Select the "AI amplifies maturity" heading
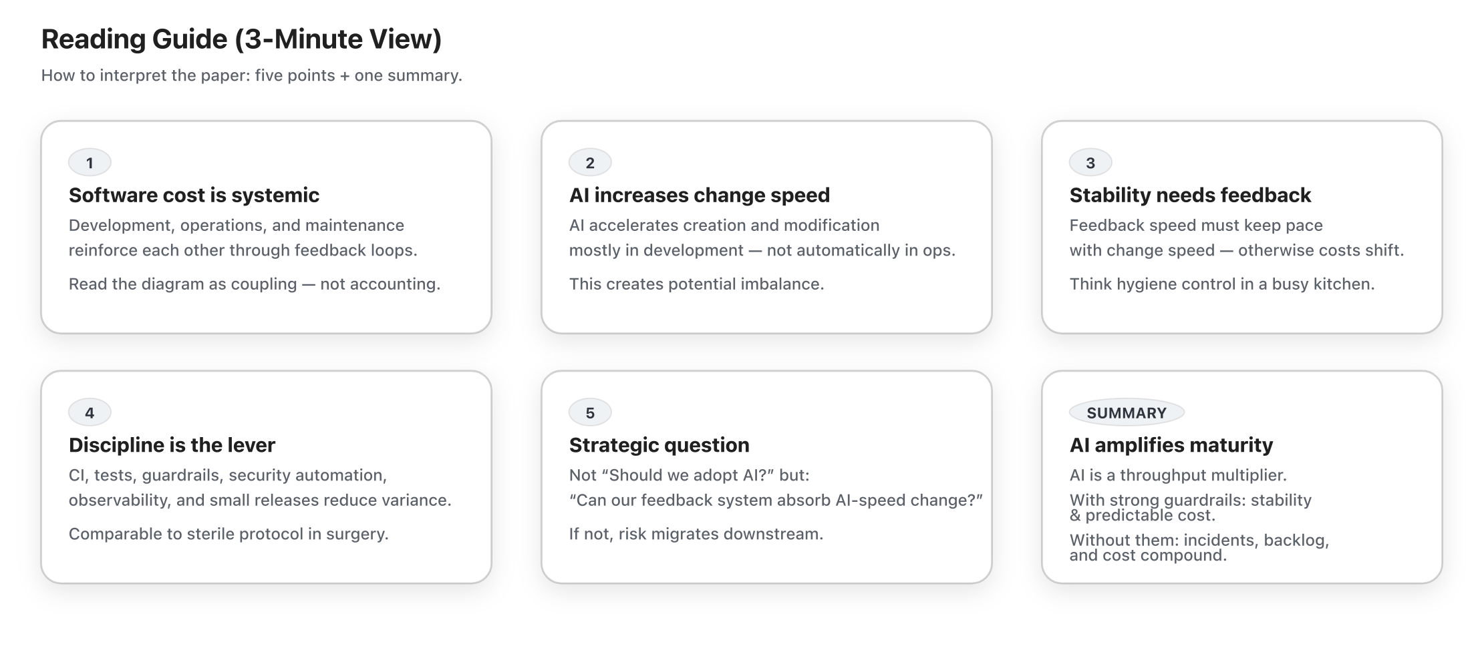The height and width of the screenshot is (648, 1480). click(x=1171, y=444)
